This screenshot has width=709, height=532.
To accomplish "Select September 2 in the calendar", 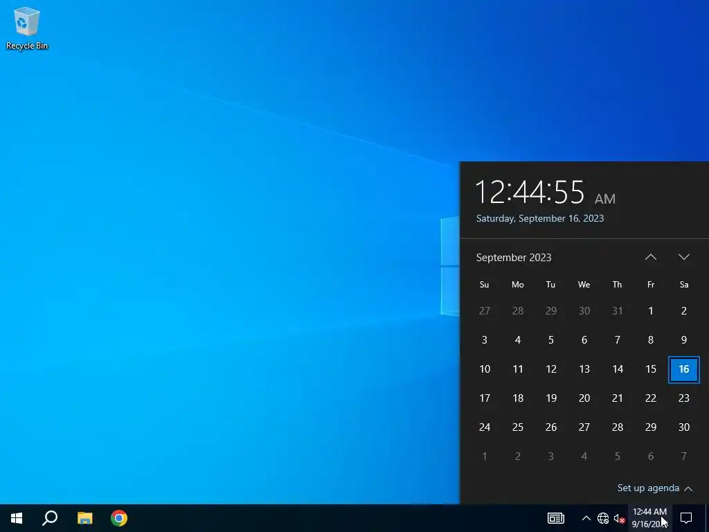I will click(683, 311).
